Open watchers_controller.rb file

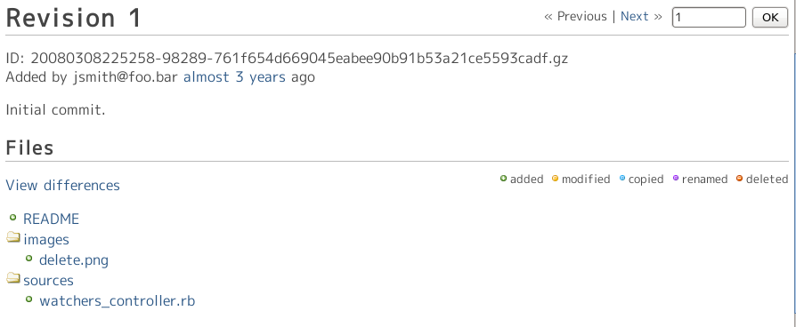click(118, 300)
